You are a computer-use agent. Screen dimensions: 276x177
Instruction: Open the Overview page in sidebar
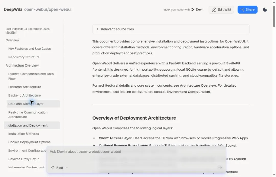[13, 40]
